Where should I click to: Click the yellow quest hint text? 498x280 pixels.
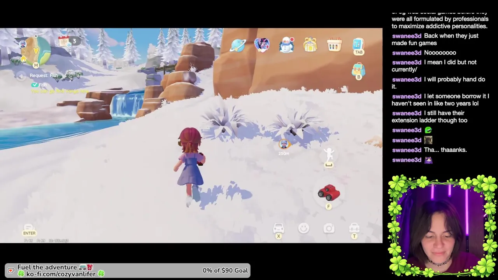60,91
